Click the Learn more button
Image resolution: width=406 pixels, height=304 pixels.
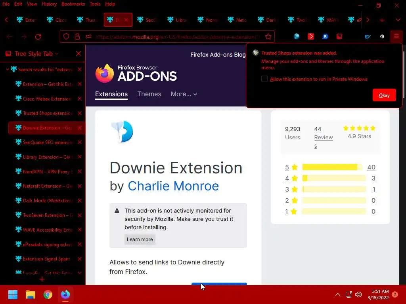(140, 239)
